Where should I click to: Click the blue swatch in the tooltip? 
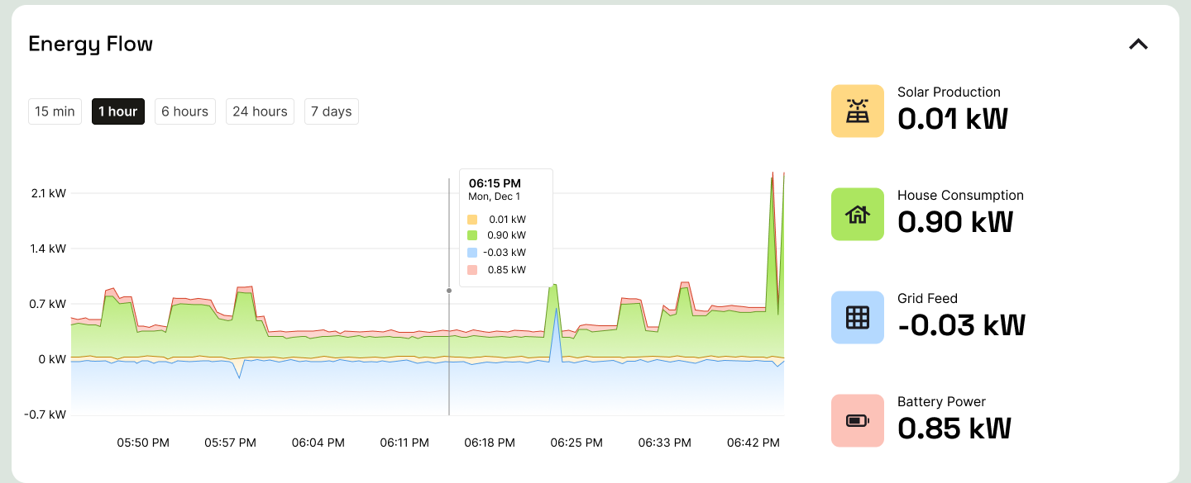pyautogui.click(x=472, y=253)
